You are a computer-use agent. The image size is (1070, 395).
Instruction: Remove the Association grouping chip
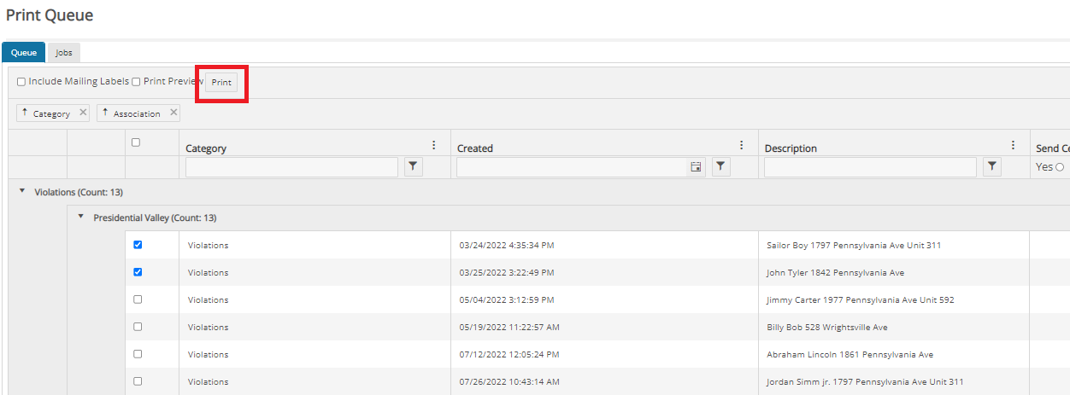173,113
